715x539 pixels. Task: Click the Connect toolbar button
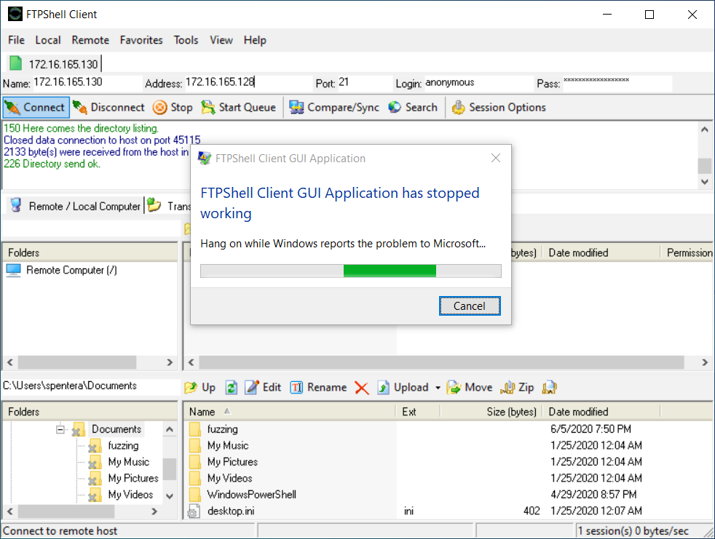[36, 108]
